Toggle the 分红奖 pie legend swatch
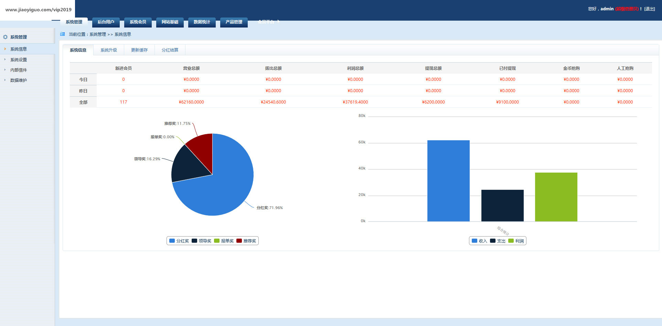The width and height of the screenshot is (662, 326). [x=172, y=241]
